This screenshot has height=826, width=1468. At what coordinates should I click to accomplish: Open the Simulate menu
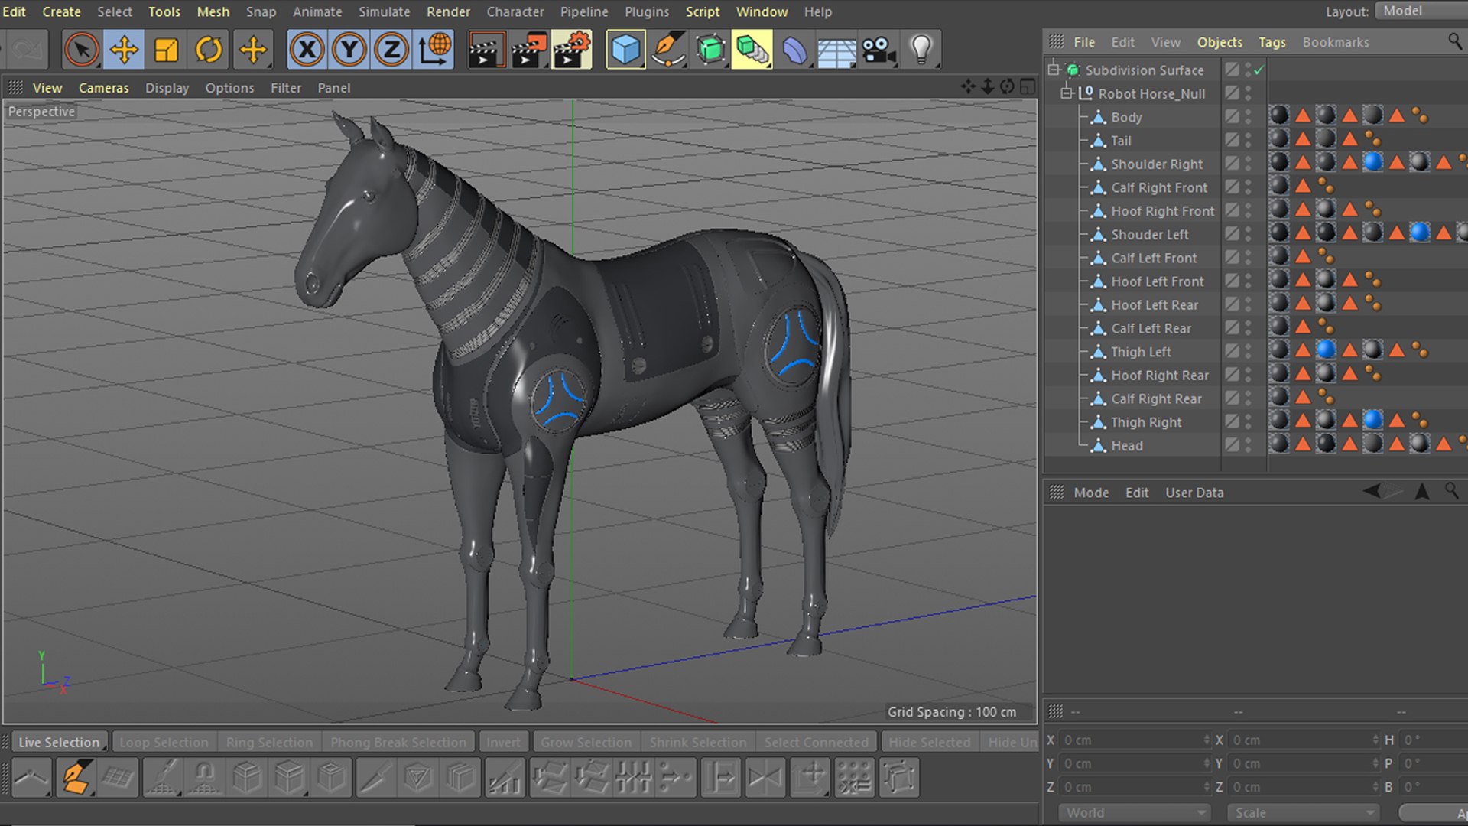[385, 11]
